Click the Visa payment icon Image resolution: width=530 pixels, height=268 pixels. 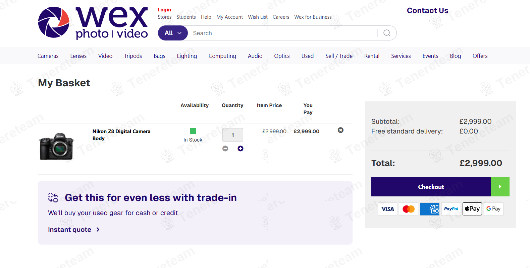pyautogui.click(x=387, y=209)
